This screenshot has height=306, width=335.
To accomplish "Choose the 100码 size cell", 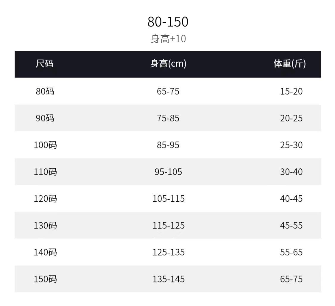I will coord(45,145).
